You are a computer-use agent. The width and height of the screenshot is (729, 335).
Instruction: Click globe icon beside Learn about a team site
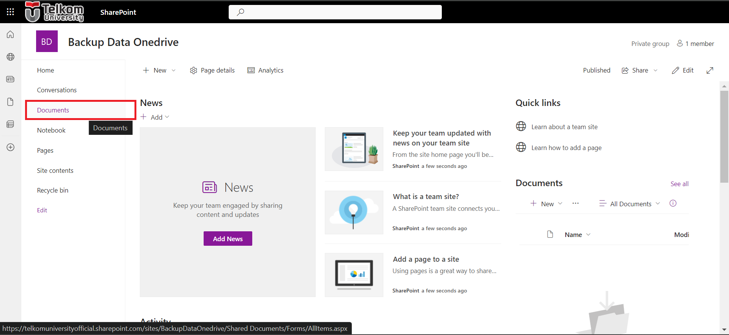(x=521, y=126)
